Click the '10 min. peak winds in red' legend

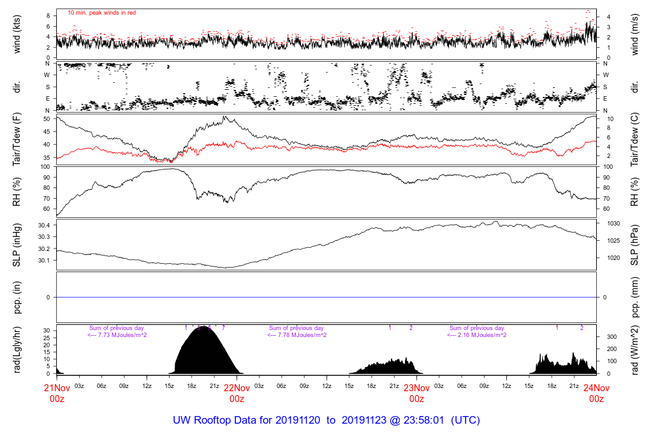tap(101, 12)
